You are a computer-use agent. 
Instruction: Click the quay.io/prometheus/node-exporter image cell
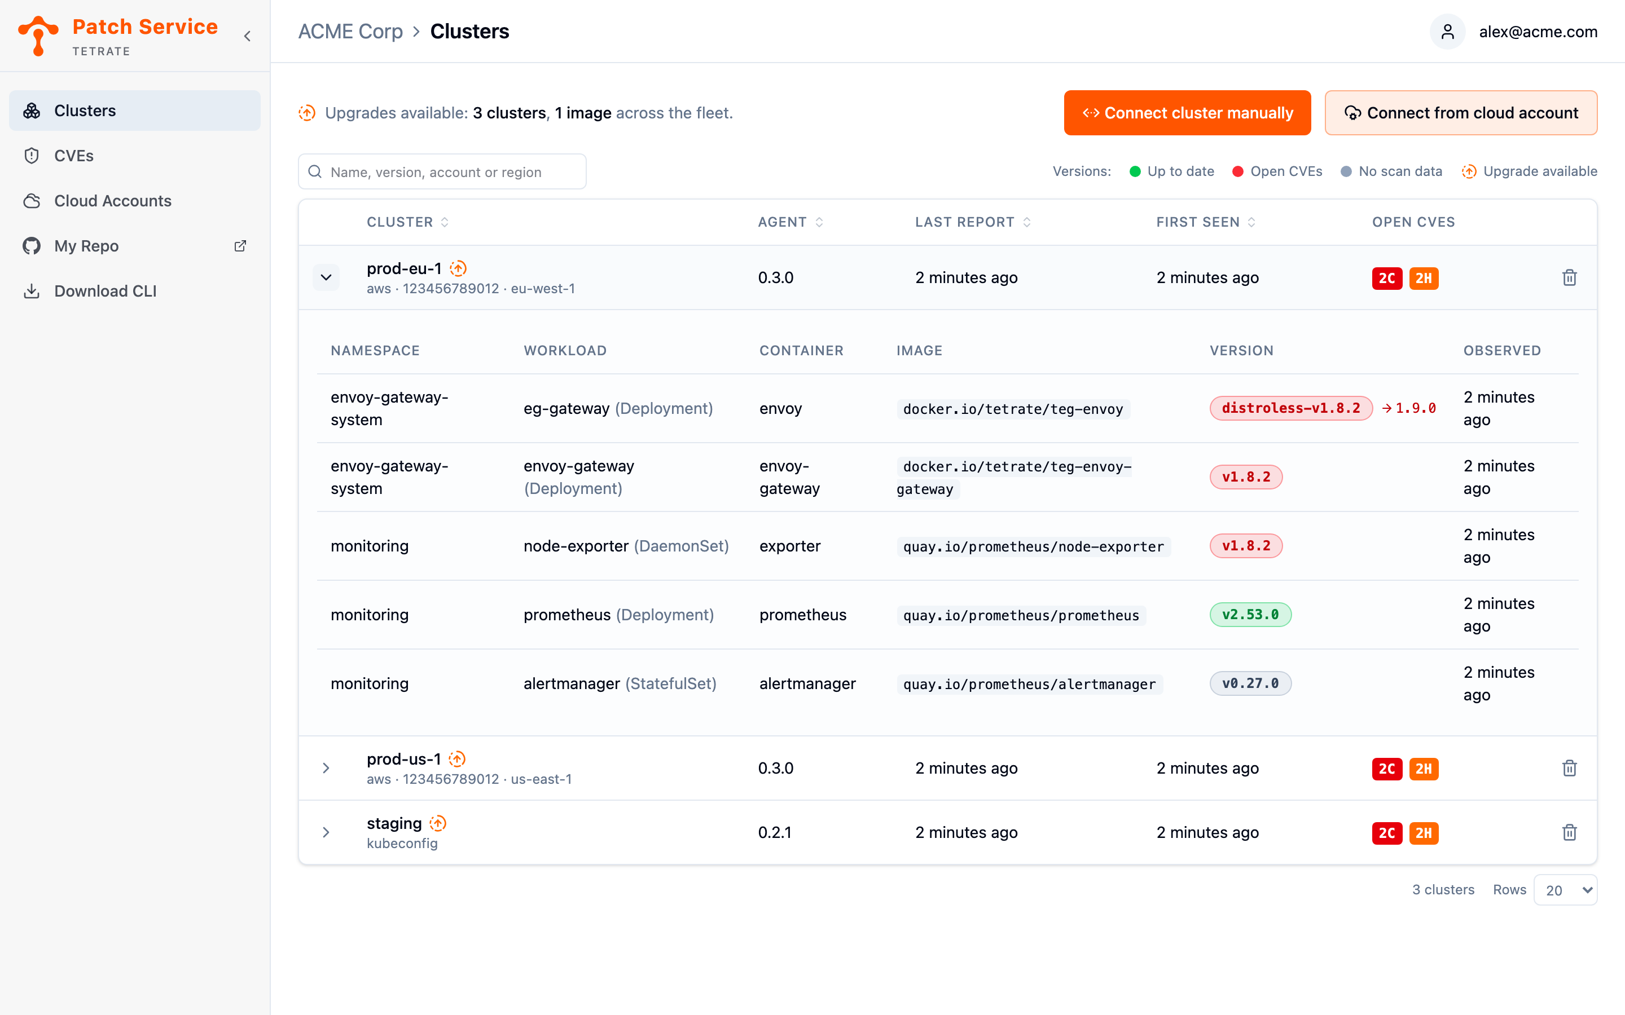(1034, 546)
